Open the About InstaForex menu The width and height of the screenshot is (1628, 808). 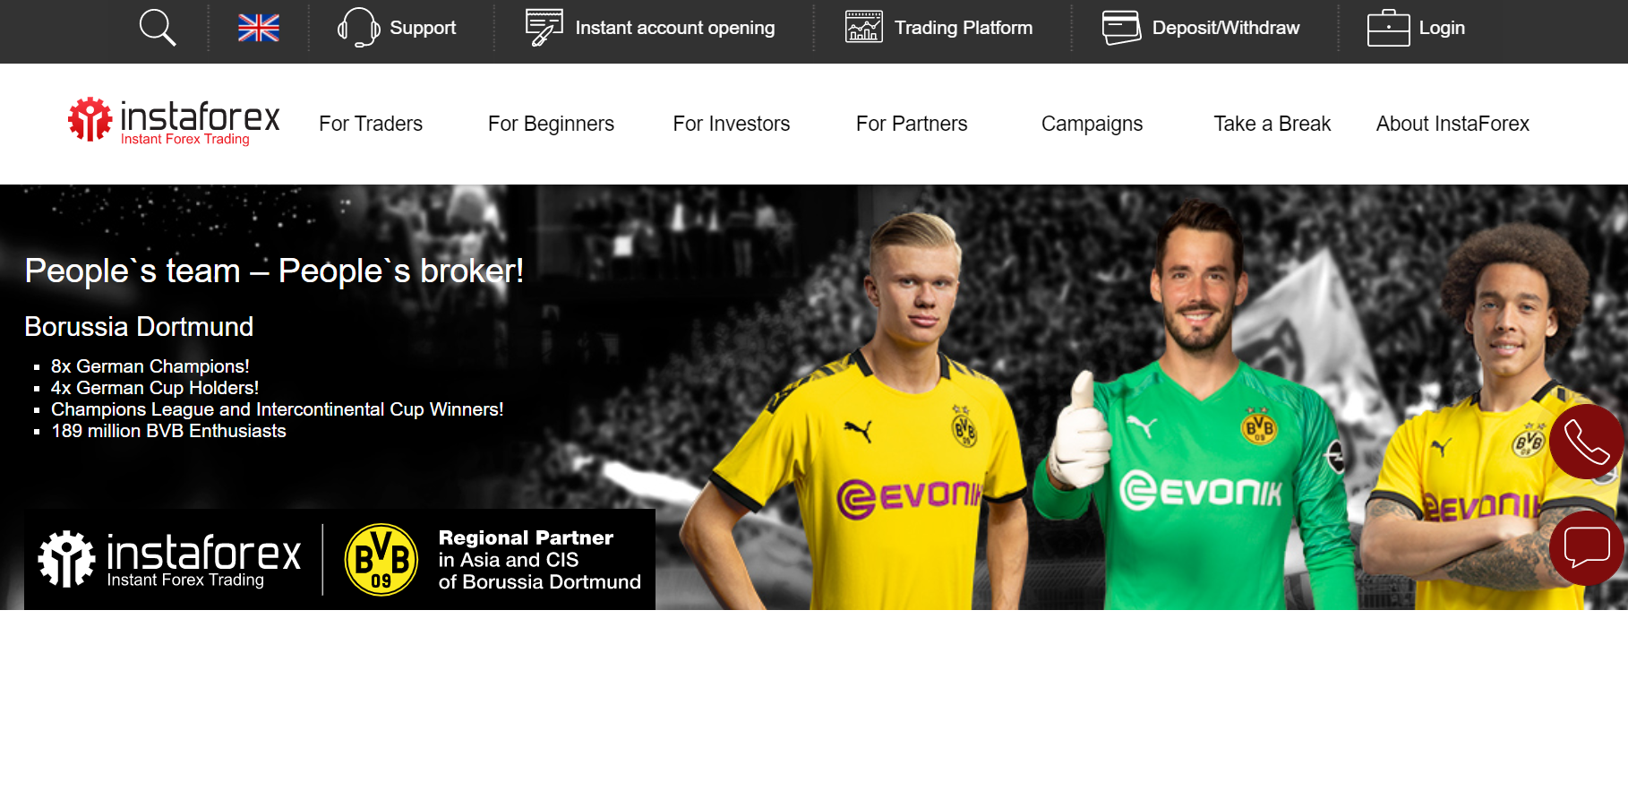coord(1452,124)
